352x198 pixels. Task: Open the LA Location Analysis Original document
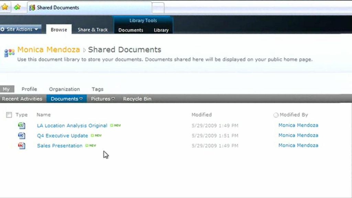72,125
